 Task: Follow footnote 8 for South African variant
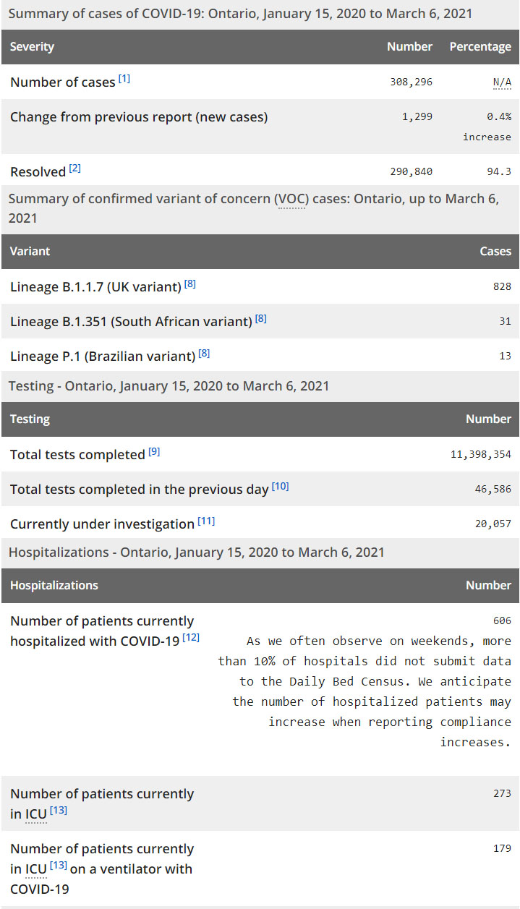(x=261, y=318)
